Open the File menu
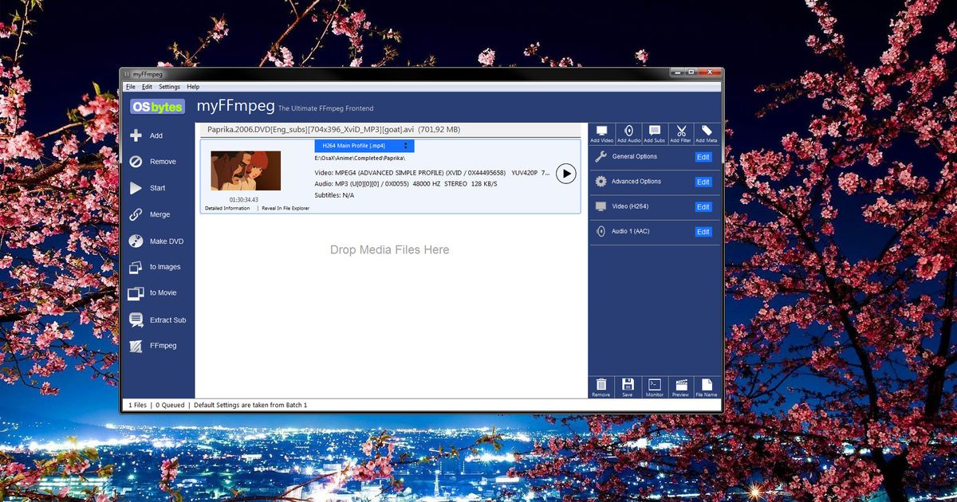 [131, 86]
